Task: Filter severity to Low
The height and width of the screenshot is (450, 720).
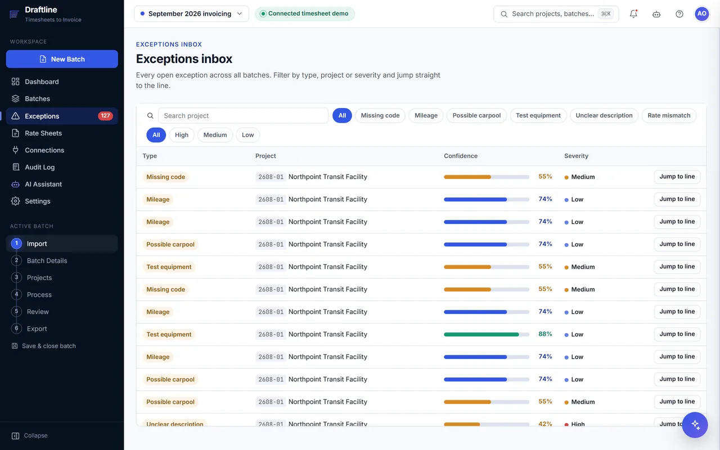Action: (x=248, y=135)
